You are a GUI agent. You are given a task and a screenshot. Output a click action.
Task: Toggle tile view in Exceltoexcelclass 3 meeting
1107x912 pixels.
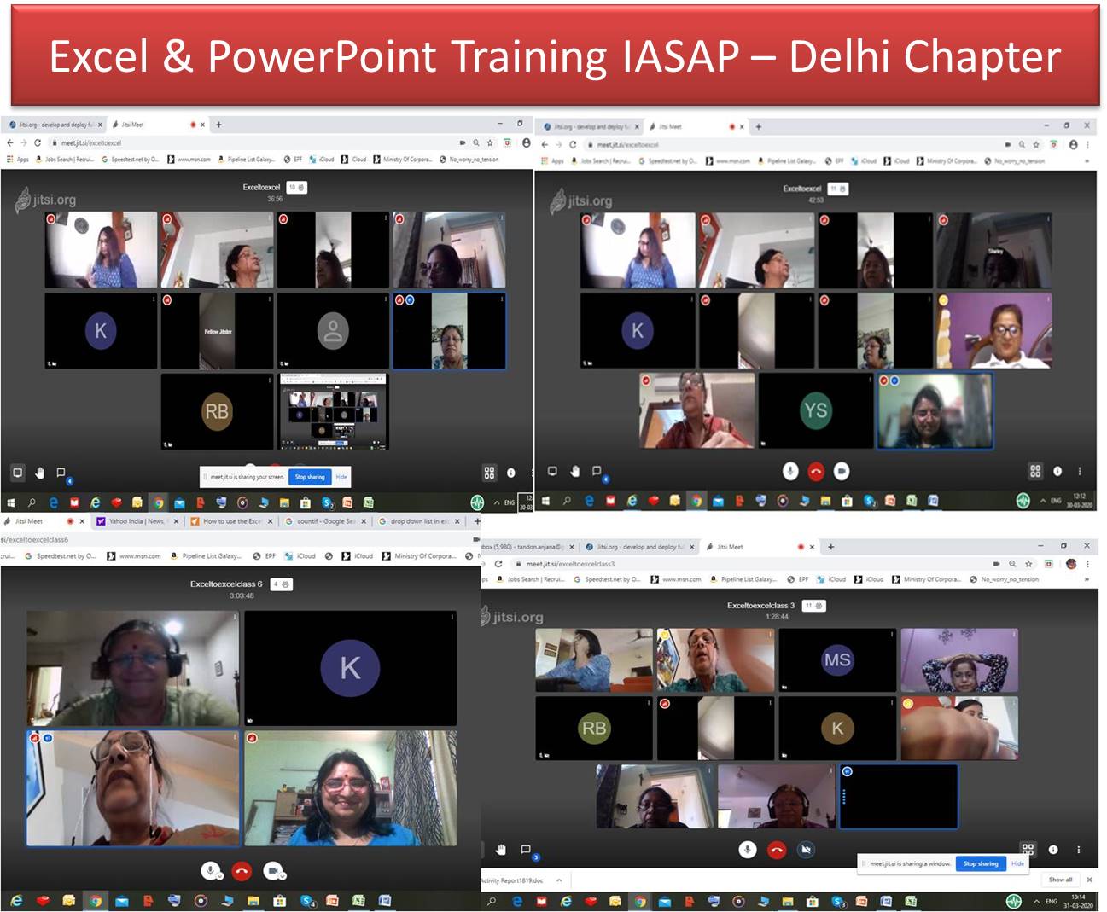click(1028, 850)
